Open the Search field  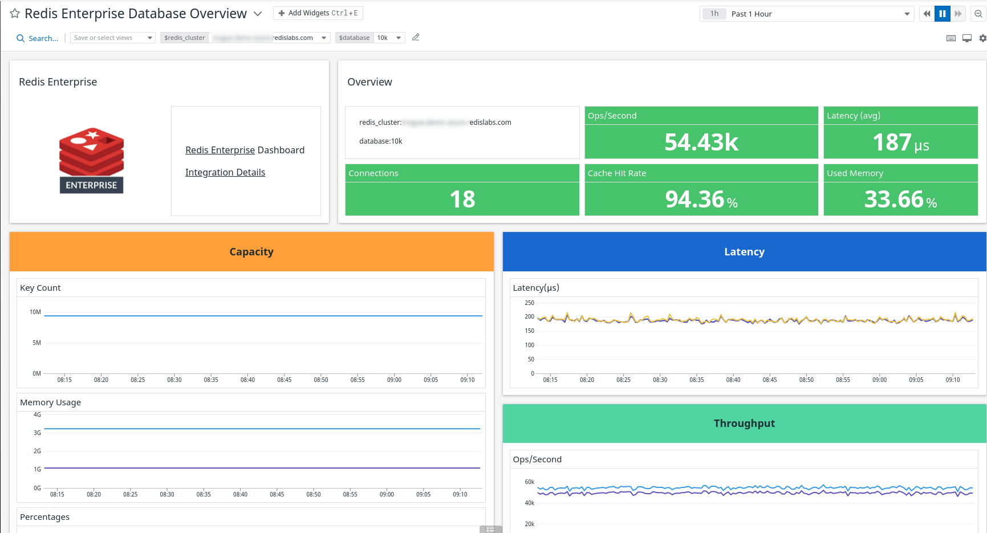tap(38, 38)
